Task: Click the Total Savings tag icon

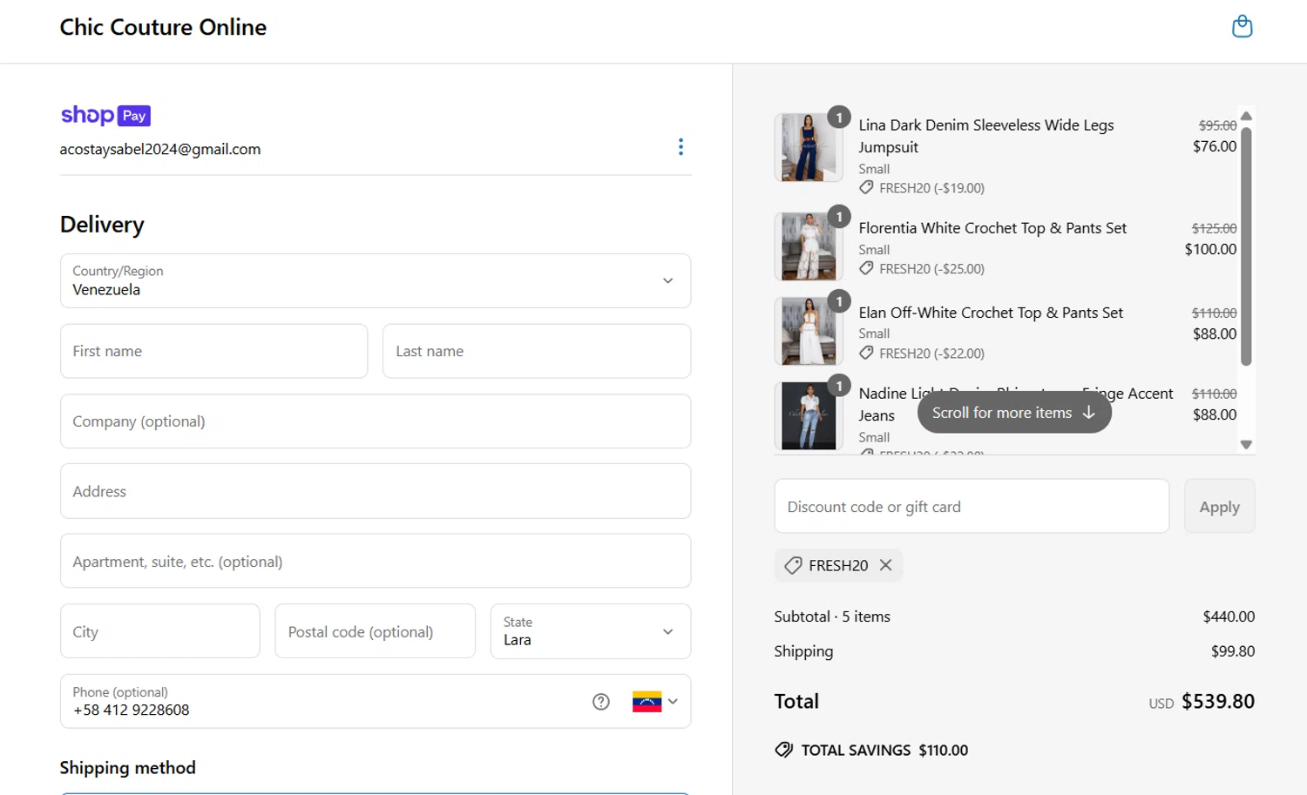Action: (784, 750)
